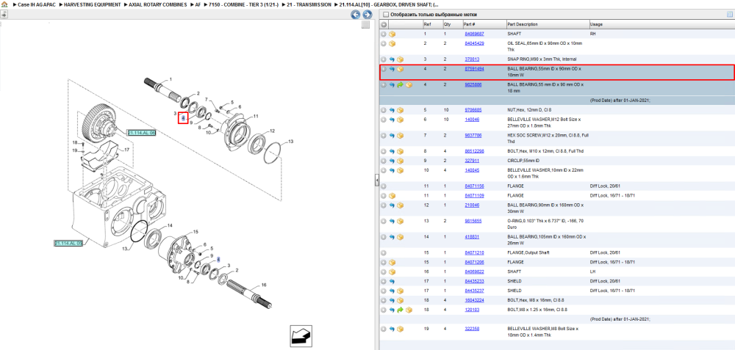Screen dimensions: 735x350
Task: Click callout number 17 on the diagram
Action: click(x=126, y=150)
